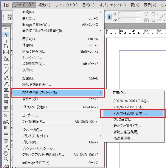This screenshot has width=166, height=168.
Task: Select the Eyedropper tool
Action: 6,147
